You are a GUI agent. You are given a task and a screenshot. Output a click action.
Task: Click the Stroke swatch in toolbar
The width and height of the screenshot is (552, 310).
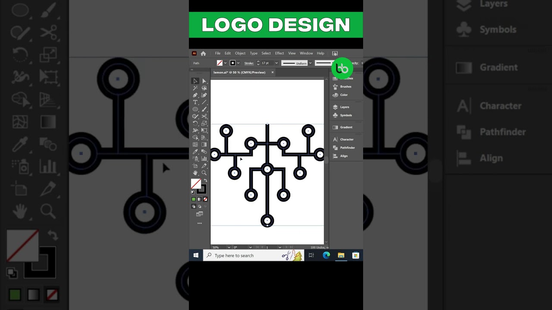tap(202, 189)
